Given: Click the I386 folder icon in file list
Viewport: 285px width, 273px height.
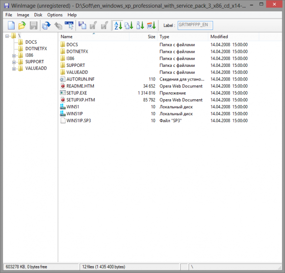Looking at the screenshot, I should [x=62, y=58].
